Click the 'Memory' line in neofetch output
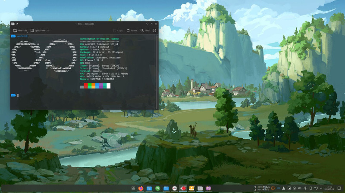Viewport: 345px width, 193px height. pos(97,79)
